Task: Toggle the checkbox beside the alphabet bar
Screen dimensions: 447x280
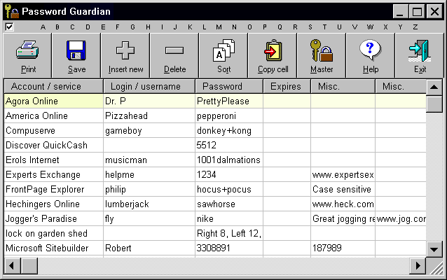Action: click(x=9, y=27)
